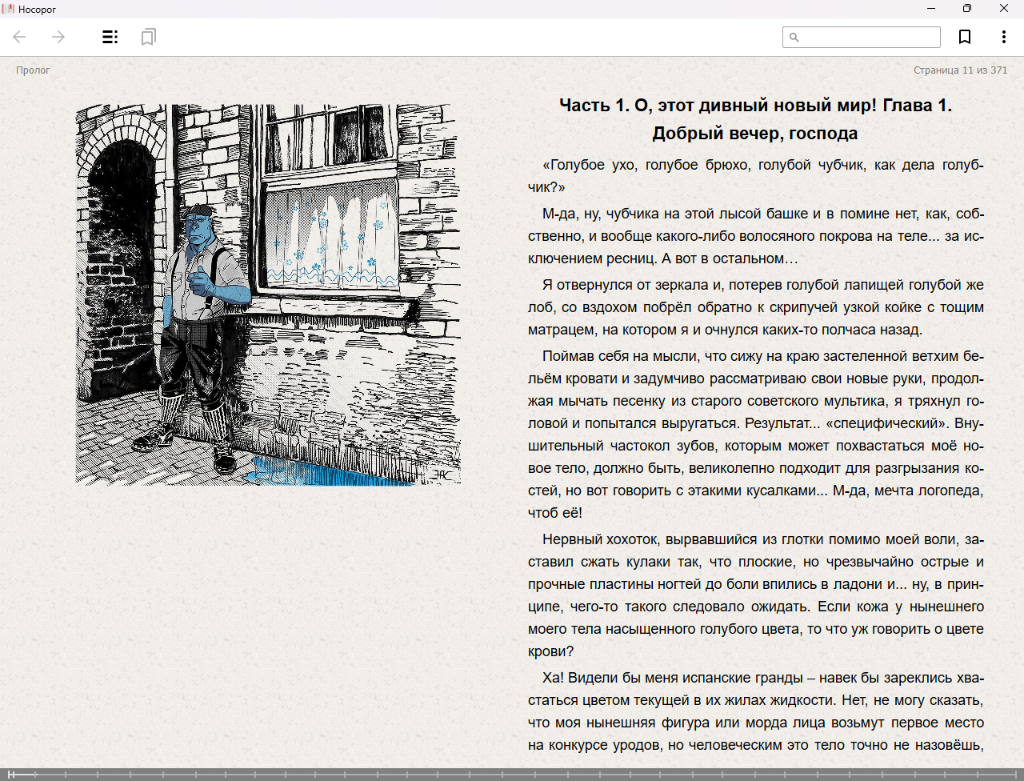
Task: Open the bookmarks list icon
Action: tap(148, 37)
